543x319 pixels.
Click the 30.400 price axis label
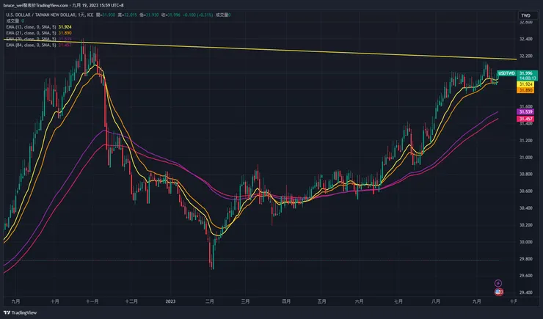(525, 208)
